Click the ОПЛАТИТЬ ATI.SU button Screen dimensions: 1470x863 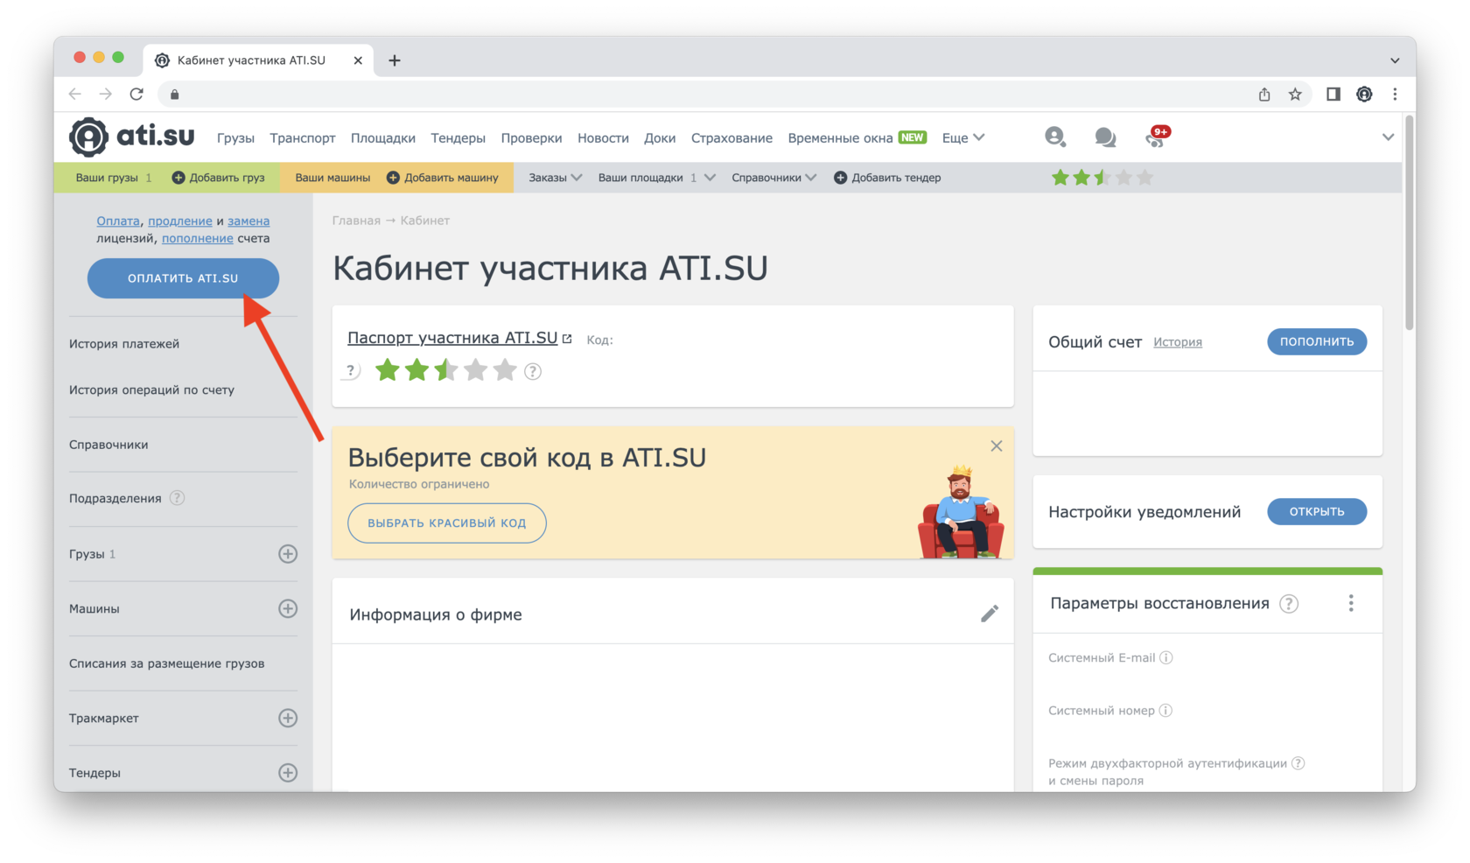pyautogui.click(x=183, y=278)
